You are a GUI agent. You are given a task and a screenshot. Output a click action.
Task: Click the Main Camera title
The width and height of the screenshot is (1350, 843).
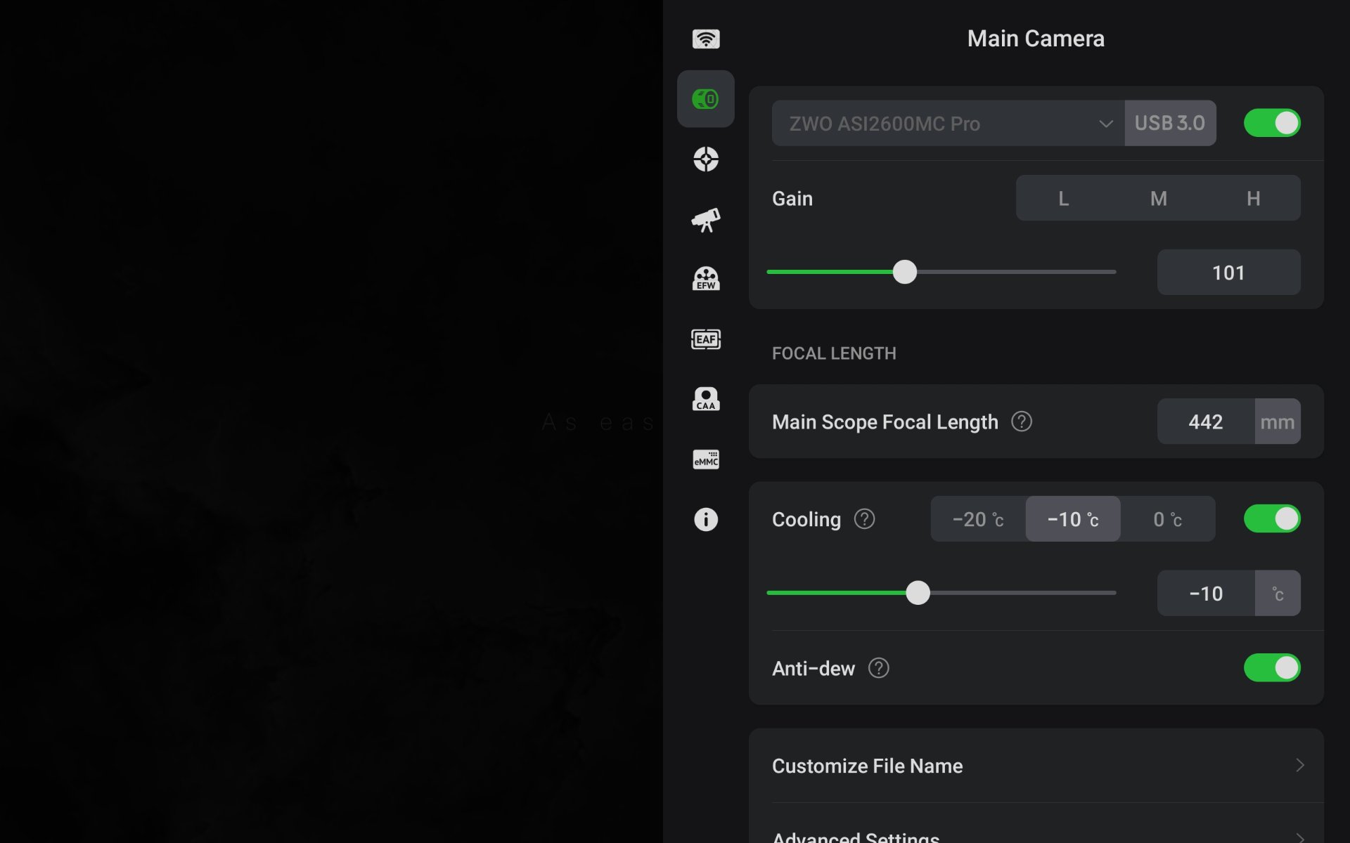(1036, 39)
